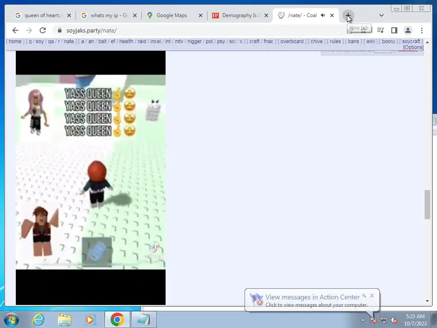Close the queen of hearts tab
The width and height of the screenshot is (437, 328).
(69, 15)
